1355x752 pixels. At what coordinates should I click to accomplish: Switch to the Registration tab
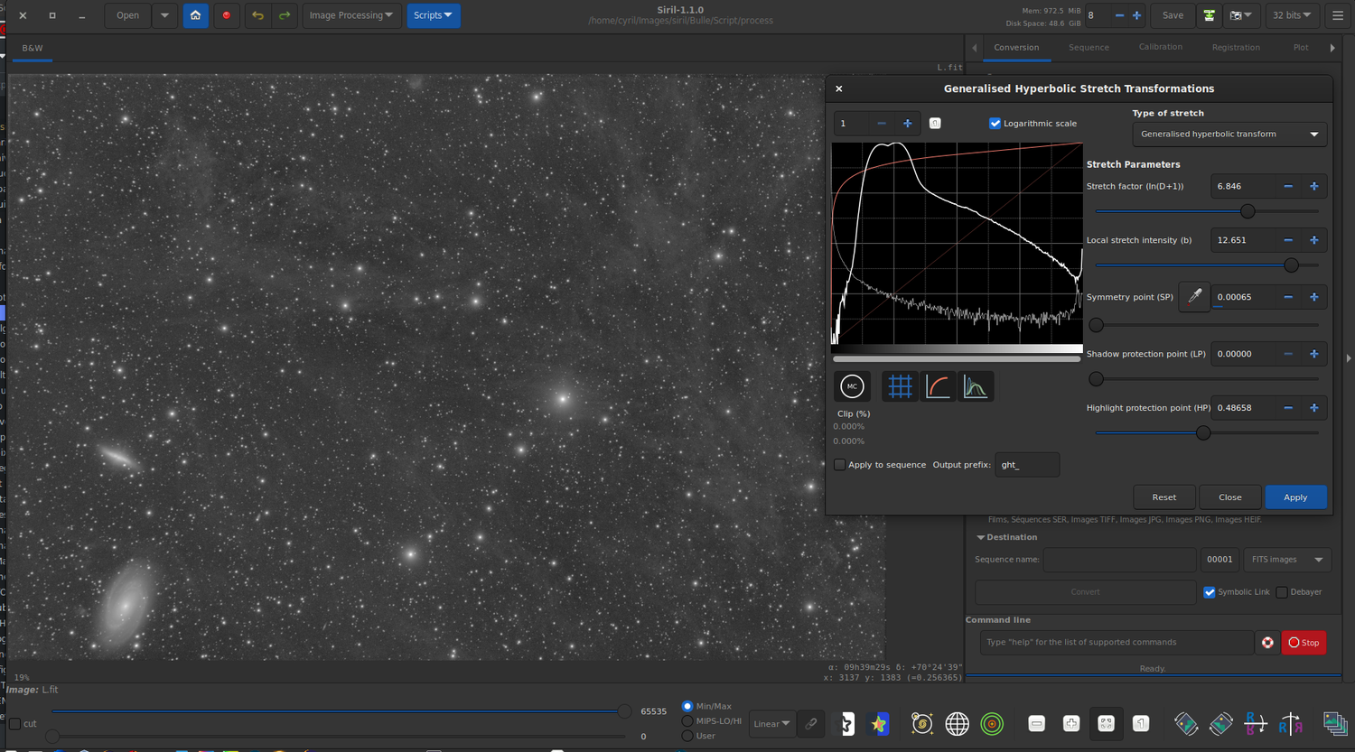click(1235, 48)
